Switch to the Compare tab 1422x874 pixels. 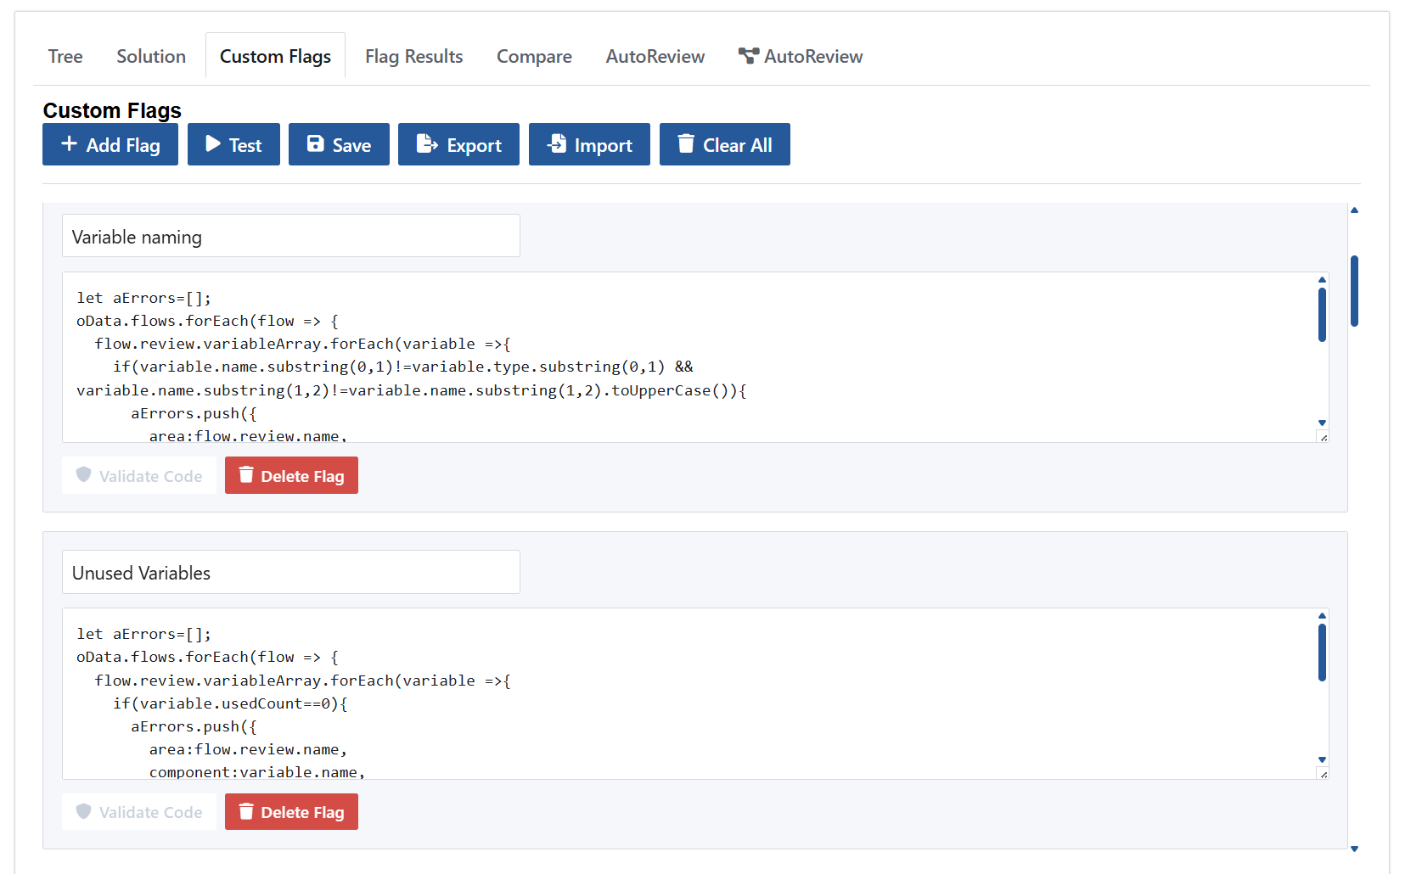click(x=534, y=56)
